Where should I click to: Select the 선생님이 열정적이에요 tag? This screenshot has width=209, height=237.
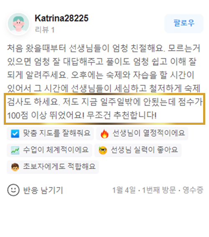[x=142, y=134]
